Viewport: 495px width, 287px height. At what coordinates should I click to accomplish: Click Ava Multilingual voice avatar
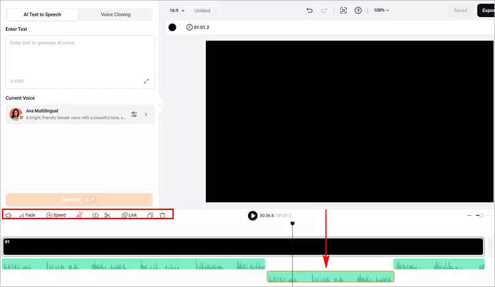(x=16, y=114)
